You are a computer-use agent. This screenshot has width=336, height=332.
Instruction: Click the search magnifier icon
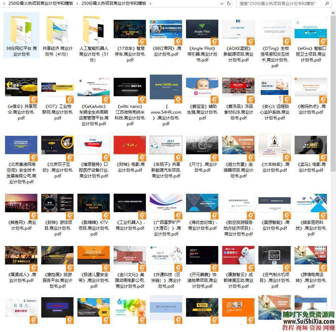click(327, 4)
